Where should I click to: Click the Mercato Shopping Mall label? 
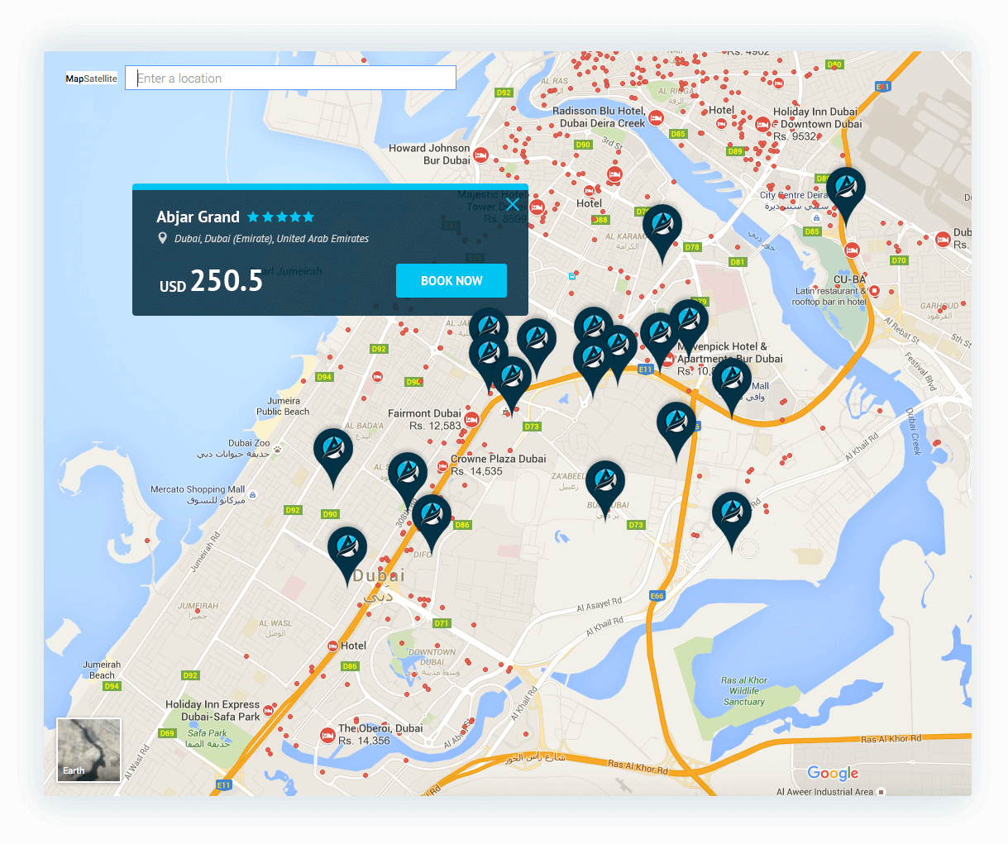coord(198,494)
